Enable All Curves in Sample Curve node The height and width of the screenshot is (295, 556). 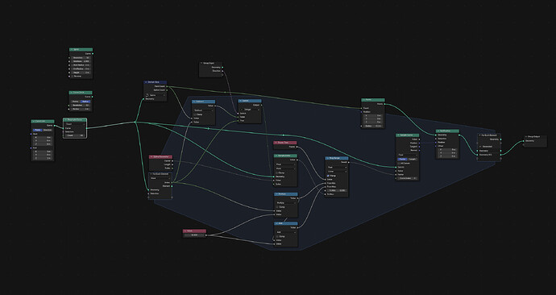399,164
